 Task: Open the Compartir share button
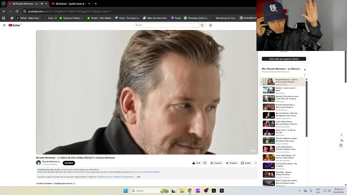[216, 163]
